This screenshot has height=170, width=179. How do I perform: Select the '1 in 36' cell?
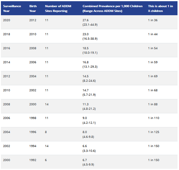click(153, 20)
